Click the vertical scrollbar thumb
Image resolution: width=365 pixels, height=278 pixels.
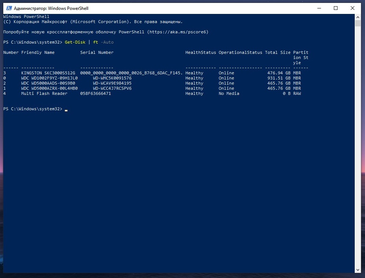pos(358,23)
